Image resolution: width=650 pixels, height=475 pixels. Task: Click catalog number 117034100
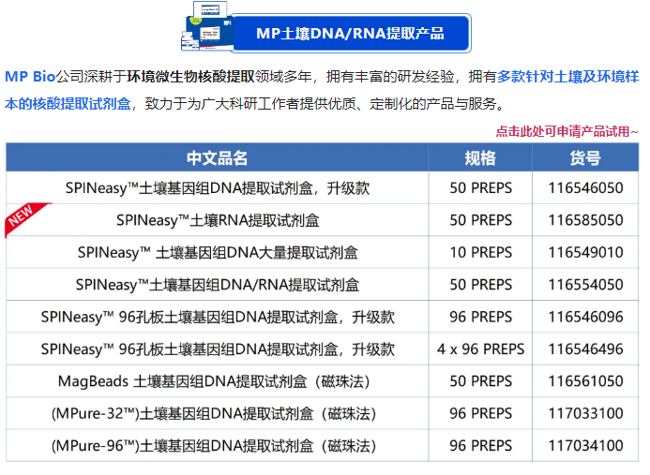pyautogui.click(x=585, y=446)
